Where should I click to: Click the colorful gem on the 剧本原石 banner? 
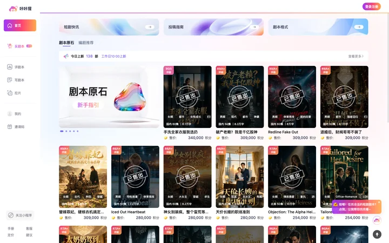tap(130, 97)
